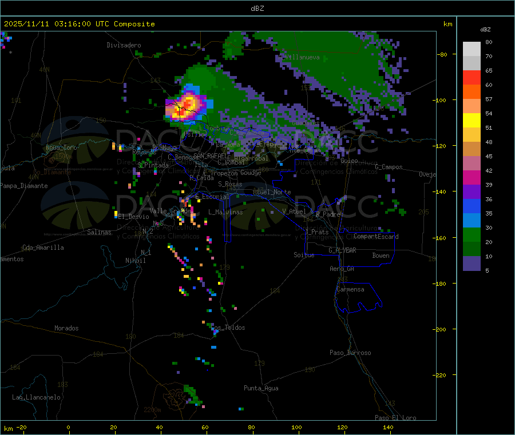Click the Lag.Llancanelo map label

[37, 397]
